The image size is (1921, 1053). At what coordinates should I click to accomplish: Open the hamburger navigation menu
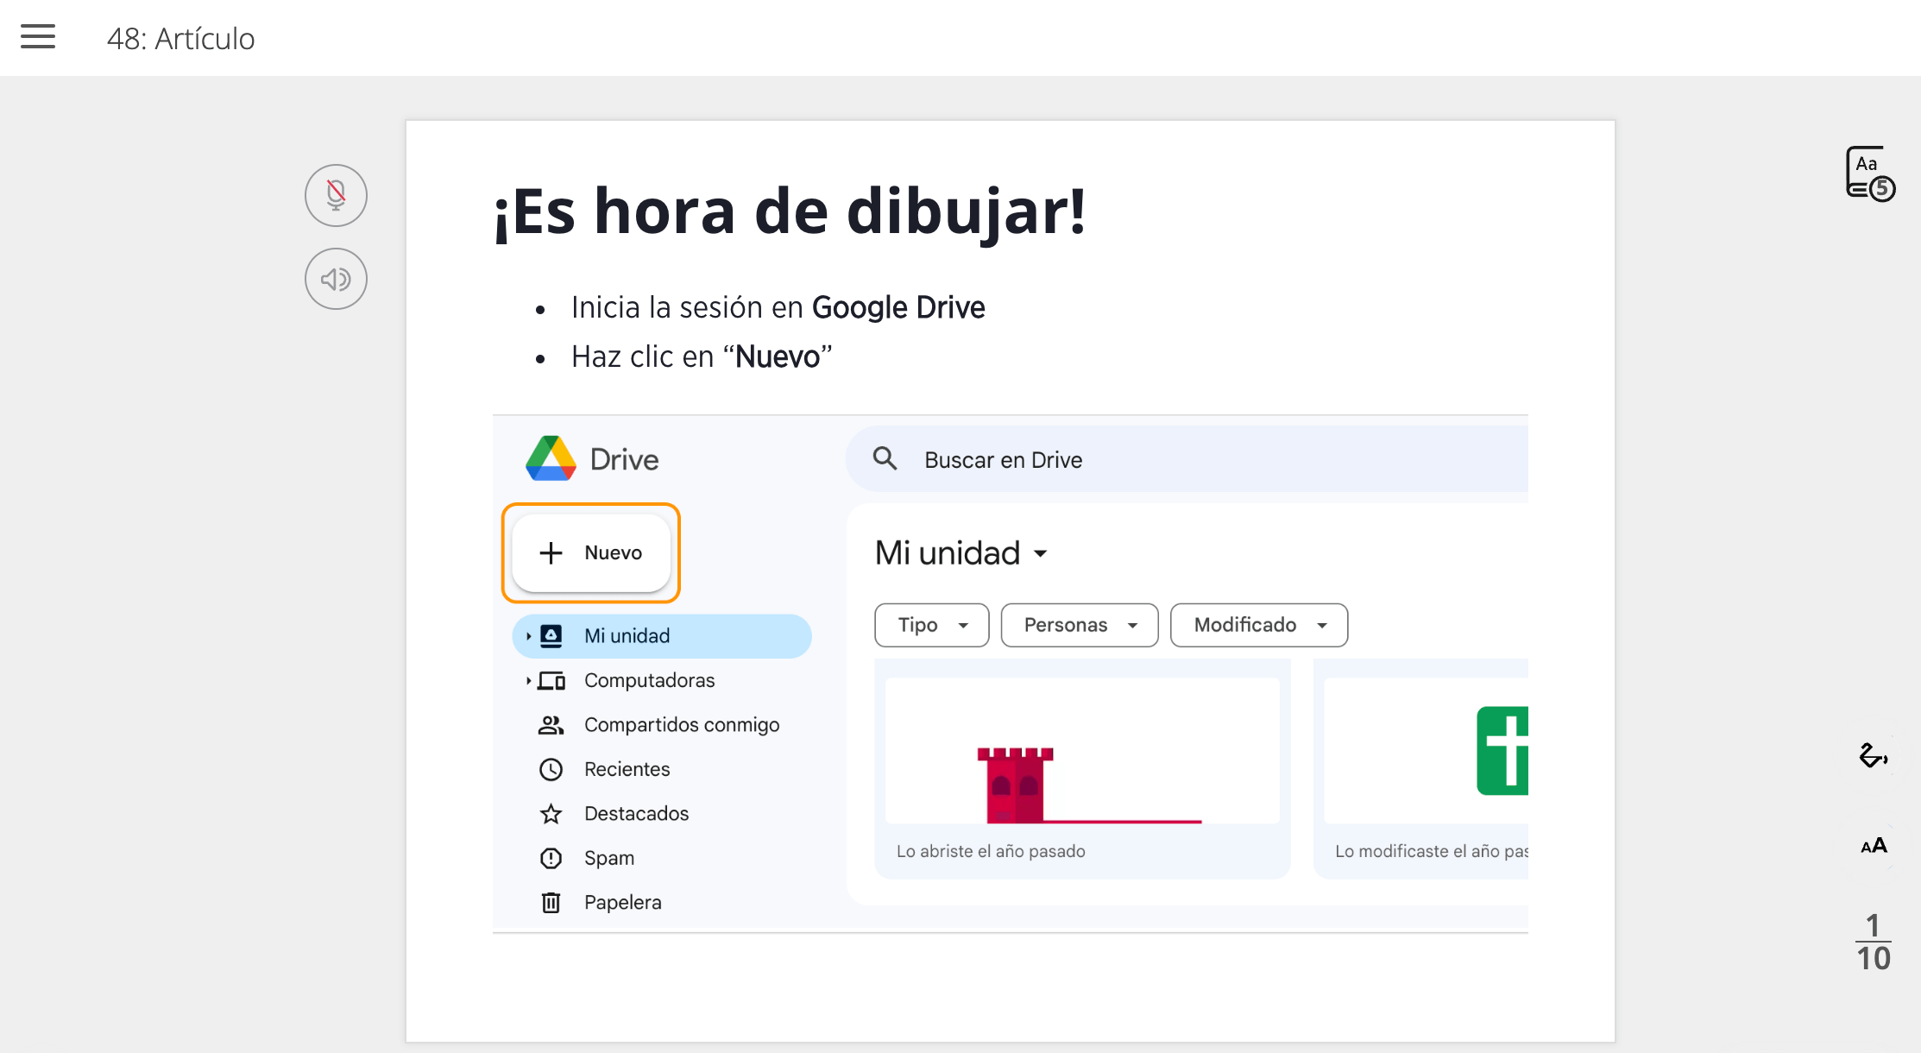coord(37,36)
